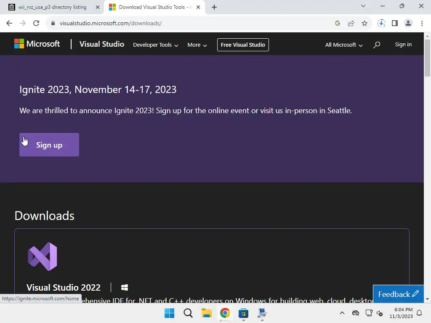Screen dimensions: 431x323
Task: Click the OneDrive cloud tray icon
Action: coord(356,313)
